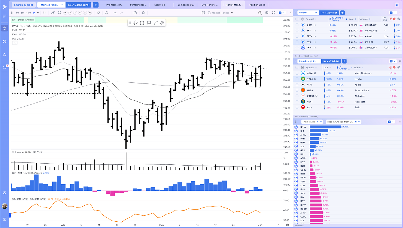Switch to Performance tab
This screenshot has width=403, height=228.
coord(139,5)
